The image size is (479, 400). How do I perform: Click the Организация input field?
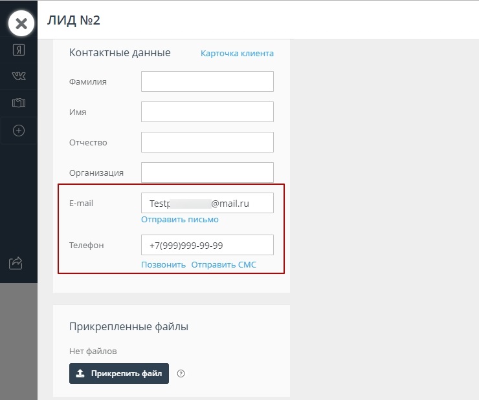[207, 173]
